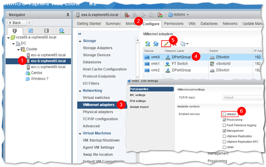Switch to the VMs tab

[192, 24]
